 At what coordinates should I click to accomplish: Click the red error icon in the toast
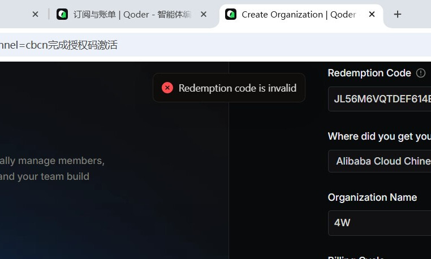[x=167, y=88]
